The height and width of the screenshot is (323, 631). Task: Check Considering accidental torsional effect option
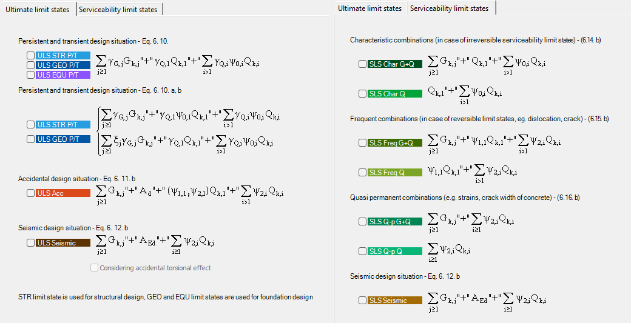(x=94, y=268)
